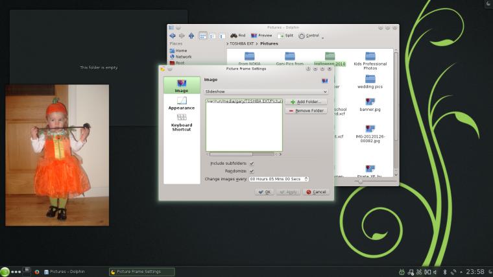Image resolution: width=493 pixels, height=277 pixels.
Task: Click the Dolphin forward arrow
Action: (182, 36)
